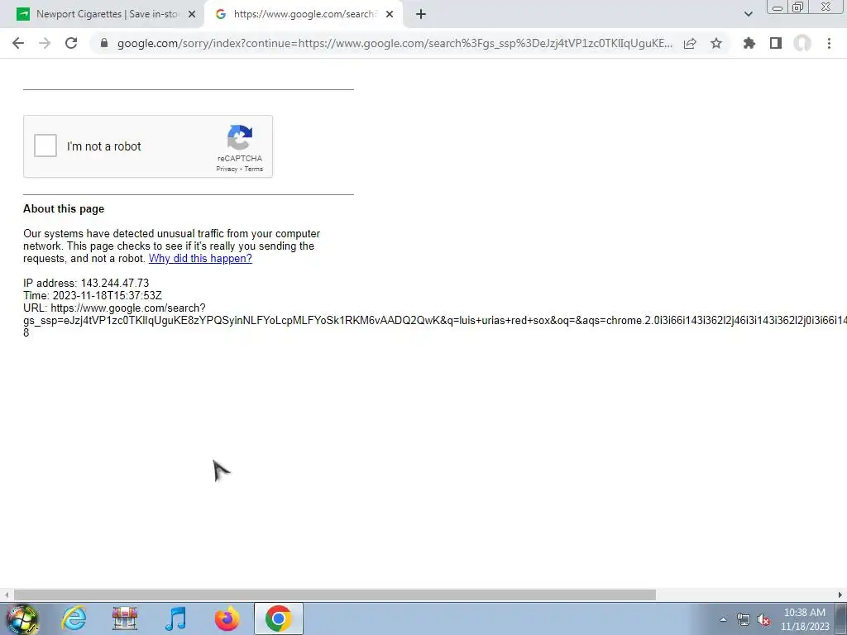This screenshot has height=635, width=847.
Task: Open the Chrome three-dot menu
Action: pos(829,43)
